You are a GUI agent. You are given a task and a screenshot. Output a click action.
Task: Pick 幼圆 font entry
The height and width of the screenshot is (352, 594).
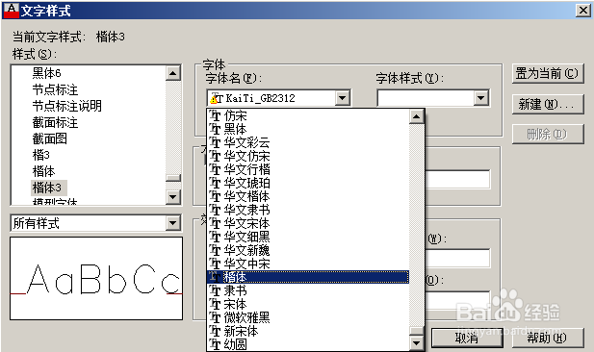[x=308, y=344]
